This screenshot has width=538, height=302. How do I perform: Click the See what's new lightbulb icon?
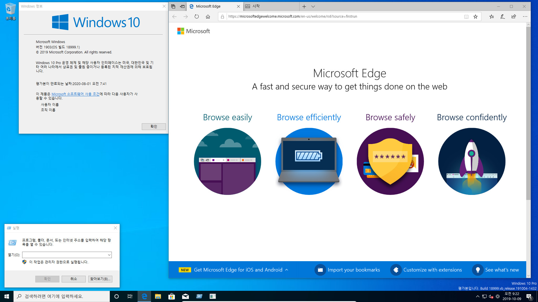478,270
